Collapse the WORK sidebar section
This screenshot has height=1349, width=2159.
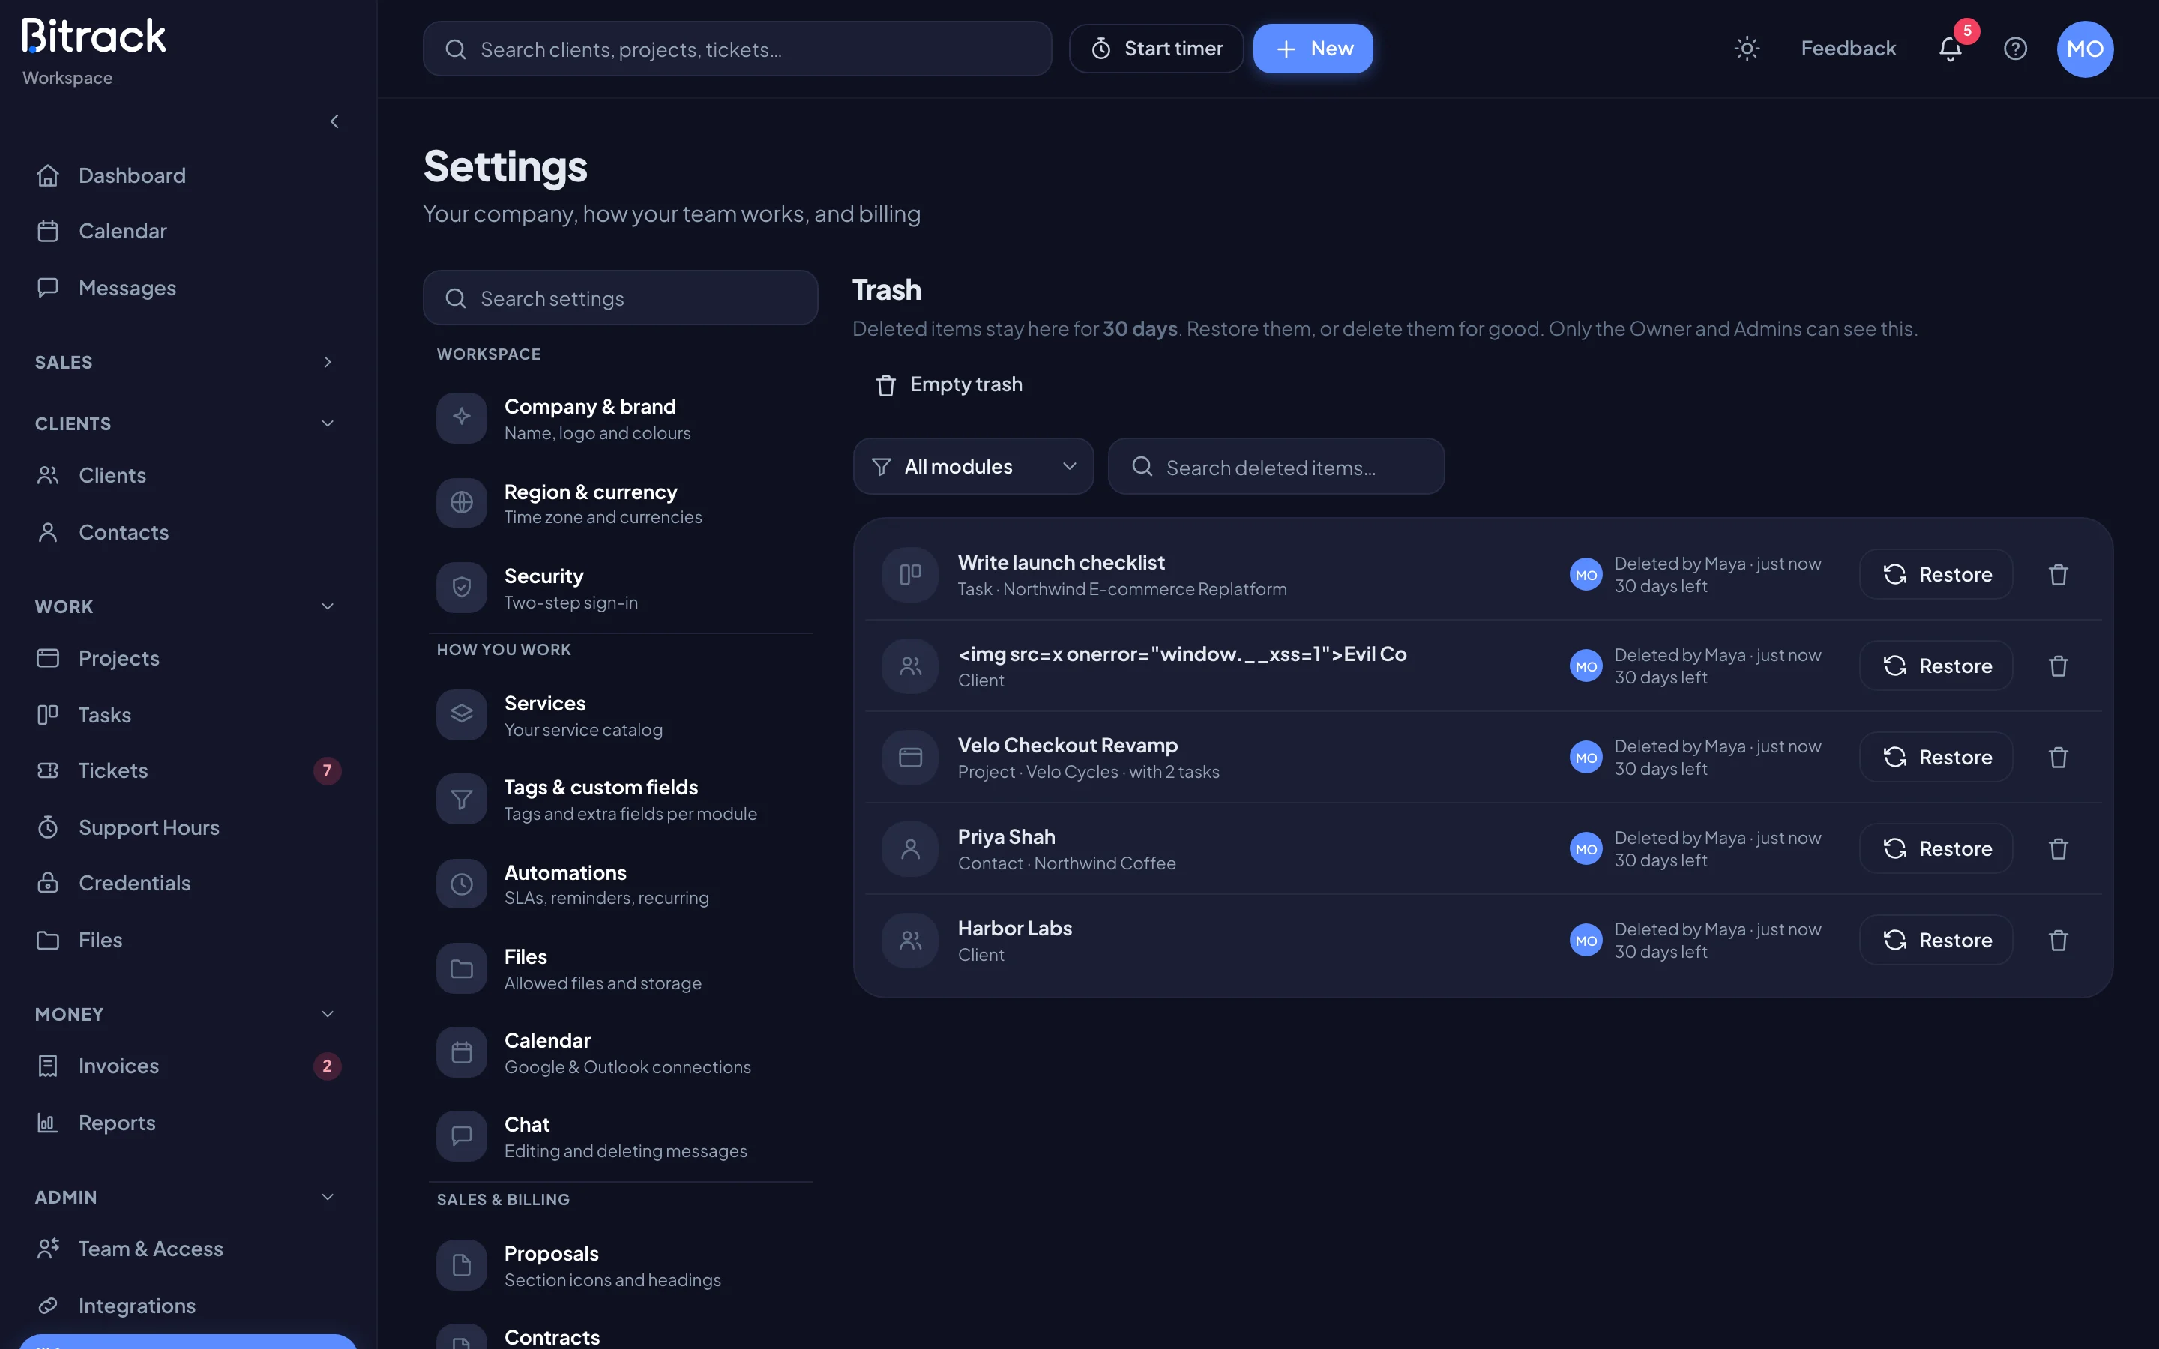coord(187,607)
